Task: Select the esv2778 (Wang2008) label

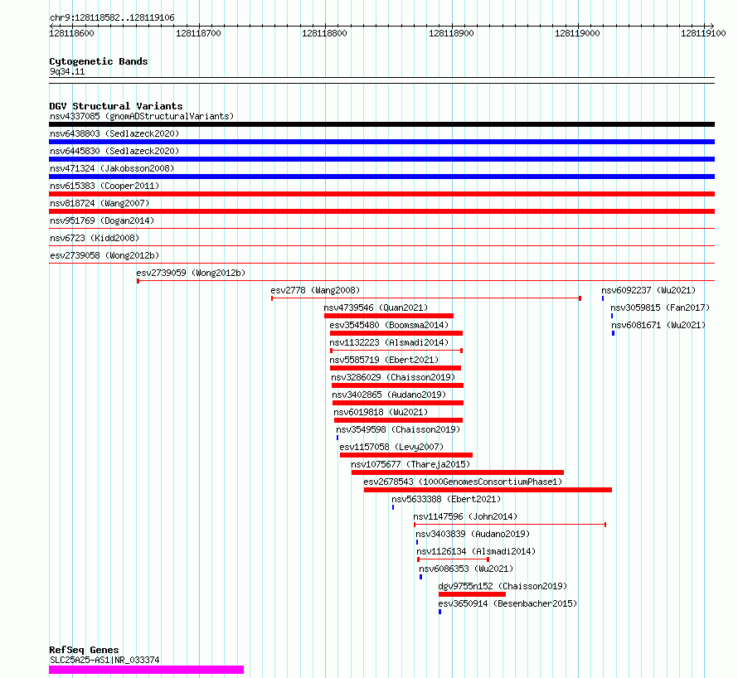Action: [315, 290]
